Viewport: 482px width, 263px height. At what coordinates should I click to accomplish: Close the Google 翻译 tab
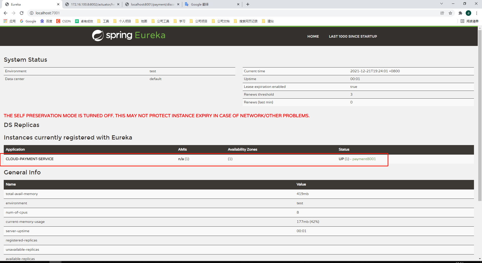click(x=238, y=4)
